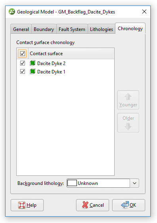The height and width of the screenshot is (223, 157).
Task: Click the red X Cancel icon
Action: tap(85, 205)
